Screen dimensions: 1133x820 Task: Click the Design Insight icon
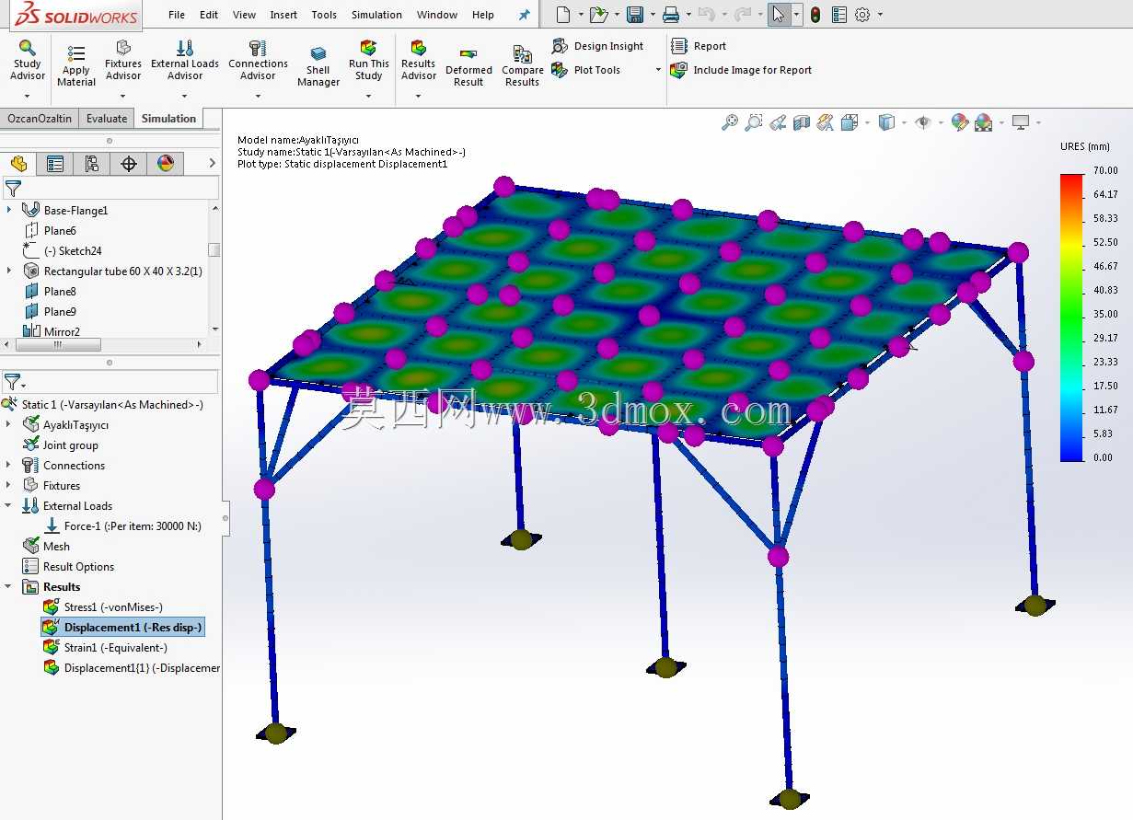pyautogui.click(x=560, y=46)
